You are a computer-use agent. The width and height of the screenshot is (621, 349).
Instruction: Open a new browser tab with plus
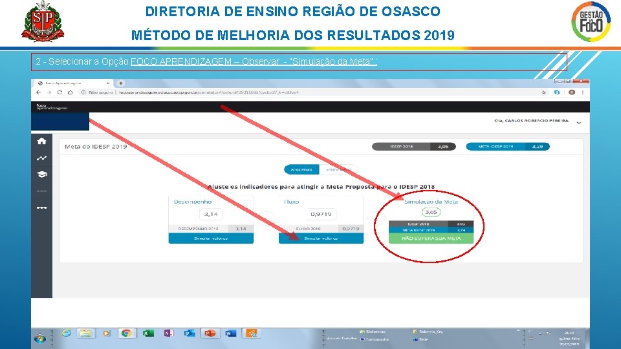pos(120,83)
